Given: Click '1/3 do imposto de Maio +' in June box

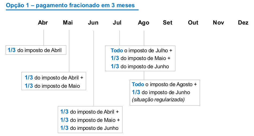Looking at the screenshot, I should click(90, 120).
